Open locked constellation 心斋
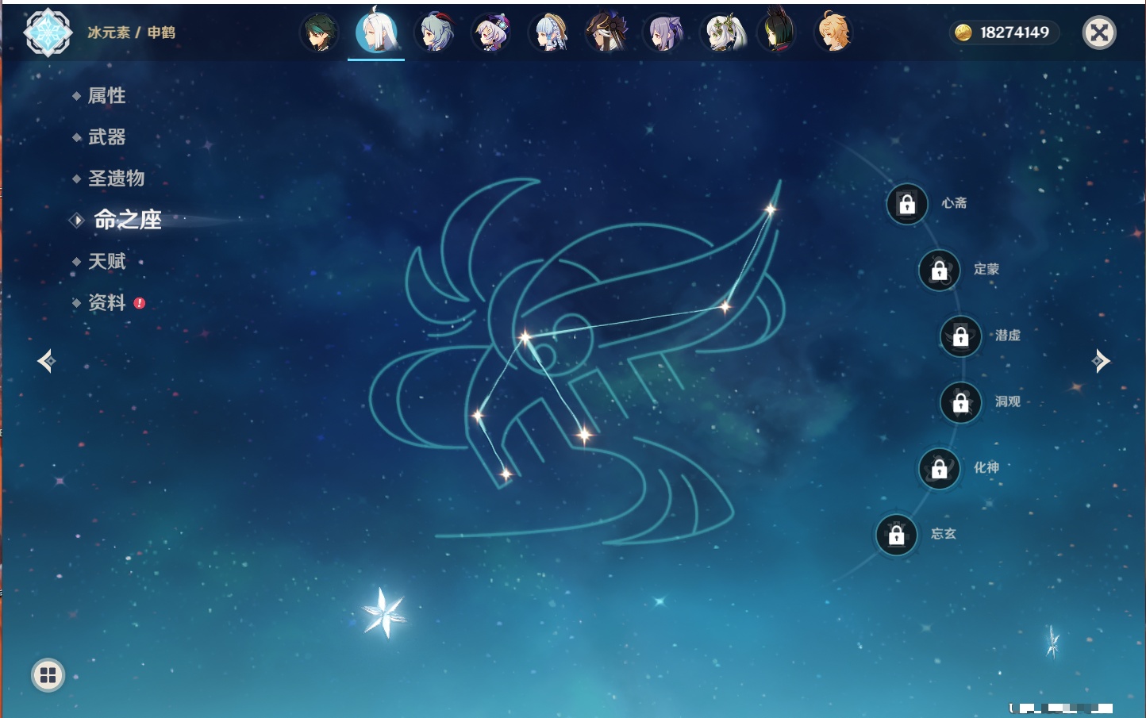 [907, 204]
